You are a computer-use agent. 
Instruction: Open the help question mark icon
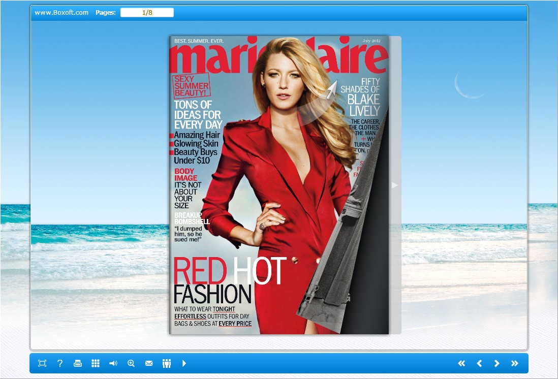pyautogui.click(x=60, y=363)
